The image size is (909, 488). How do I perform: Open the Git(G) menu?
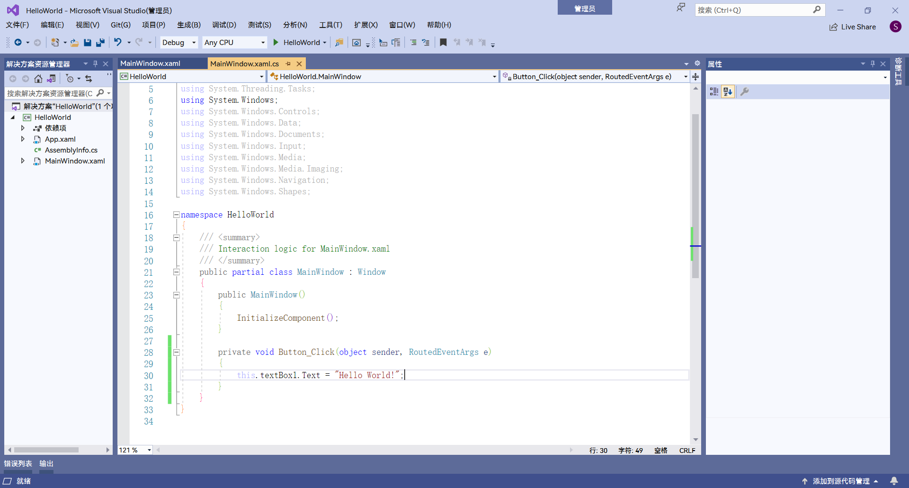pyautogui.click(x=121, y=25)
